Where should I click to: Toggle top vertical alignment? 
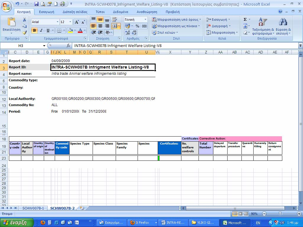pos(94,19)
